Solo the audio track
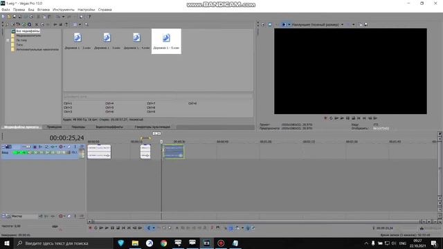 [75, 147]
